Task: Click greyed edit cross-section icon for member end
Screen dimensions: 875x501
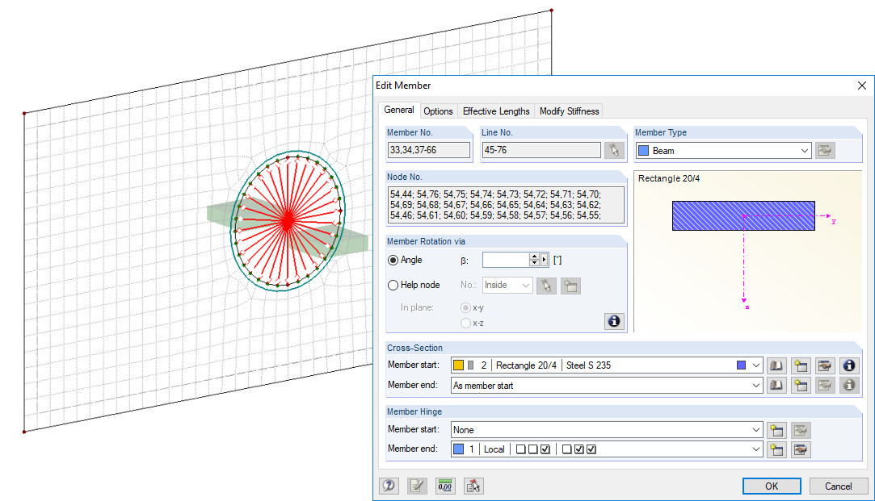Action: [825, 385]
